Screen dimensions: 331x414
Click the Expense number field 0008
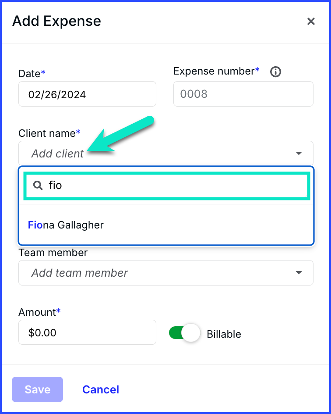[243, 94]
